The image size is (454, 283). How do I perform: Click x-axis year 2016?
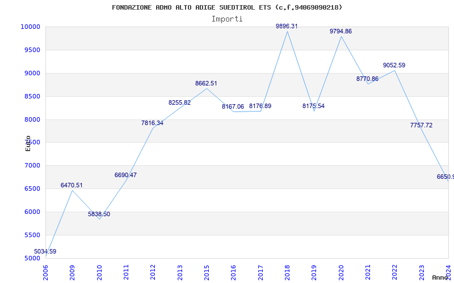pyautogui.click(x=234, y=273)
